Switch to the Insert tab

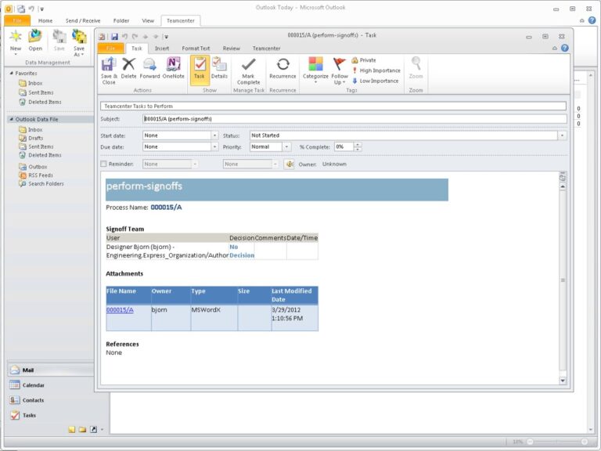162,49
